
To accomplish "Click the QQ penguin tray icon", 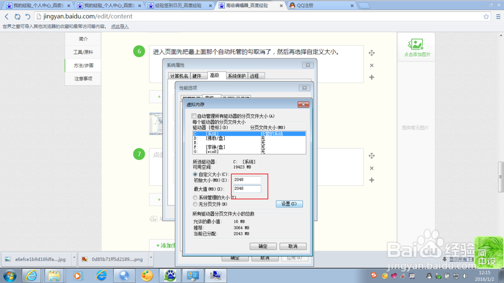I will click(429, 275).
